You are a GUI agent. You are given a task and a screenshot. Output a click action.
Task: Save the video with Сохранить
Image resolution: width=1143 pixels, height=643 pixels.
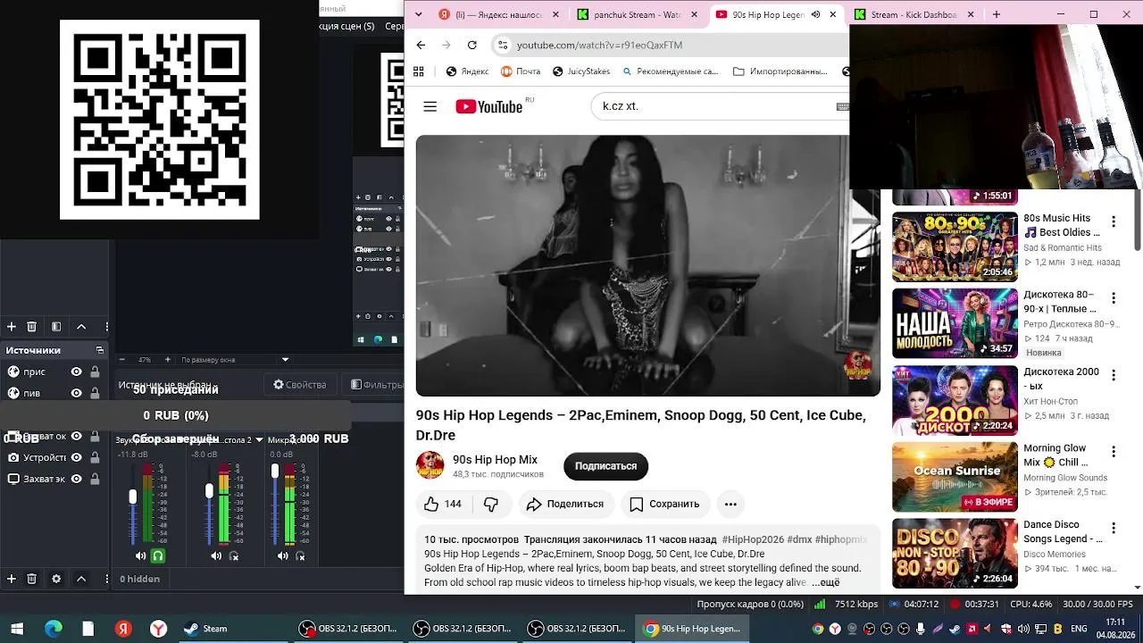(664, 504)
